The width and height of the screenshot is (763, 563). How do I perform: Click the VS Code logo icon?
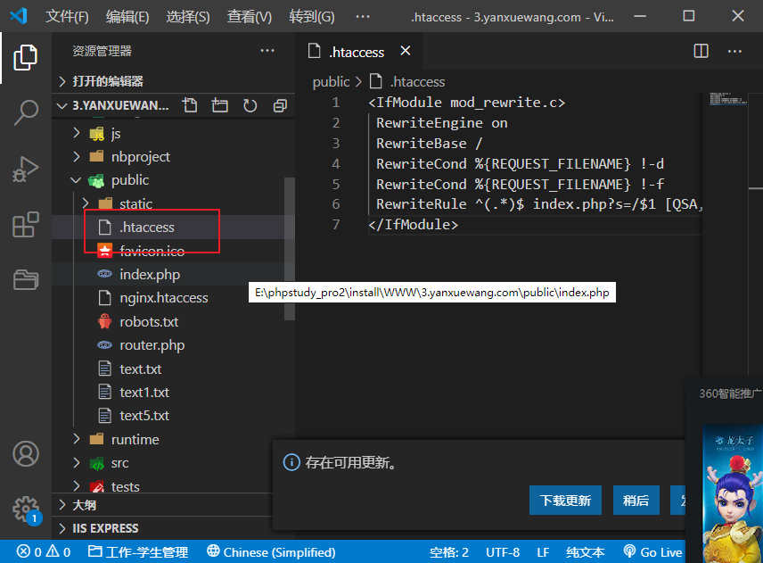coord(19,16)
